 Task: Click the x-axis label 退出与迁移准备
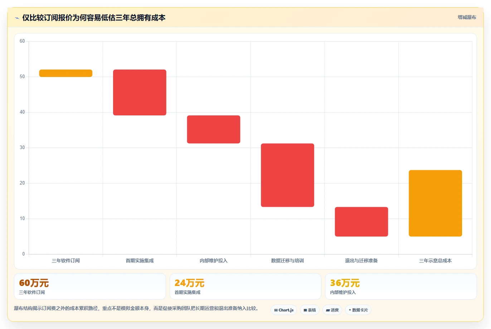(x=361, y=261)
